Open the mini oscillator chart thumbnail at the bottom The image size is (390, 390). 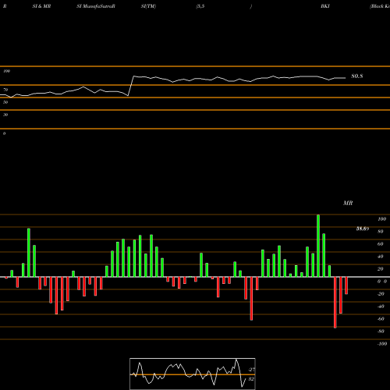[x=193, y=374]
